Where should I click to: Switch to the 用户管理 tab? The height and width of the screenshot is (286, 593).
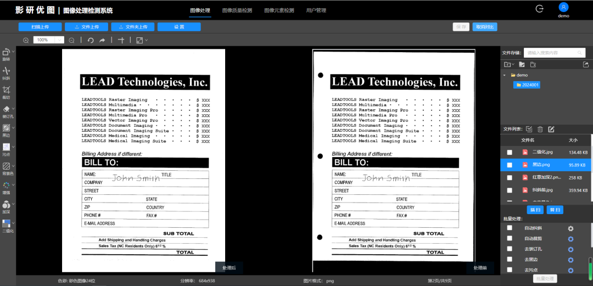(x=316, y=10)
